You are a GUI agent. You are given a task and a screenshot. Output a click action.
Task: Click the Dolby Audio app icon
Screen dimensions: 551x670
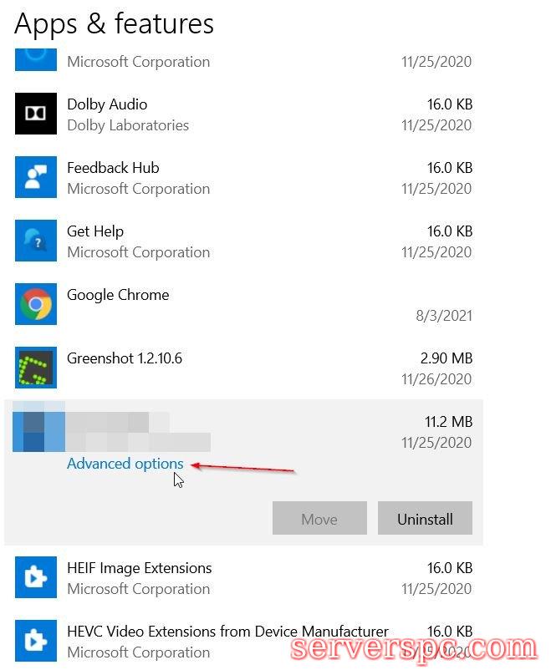coord(36,114)
